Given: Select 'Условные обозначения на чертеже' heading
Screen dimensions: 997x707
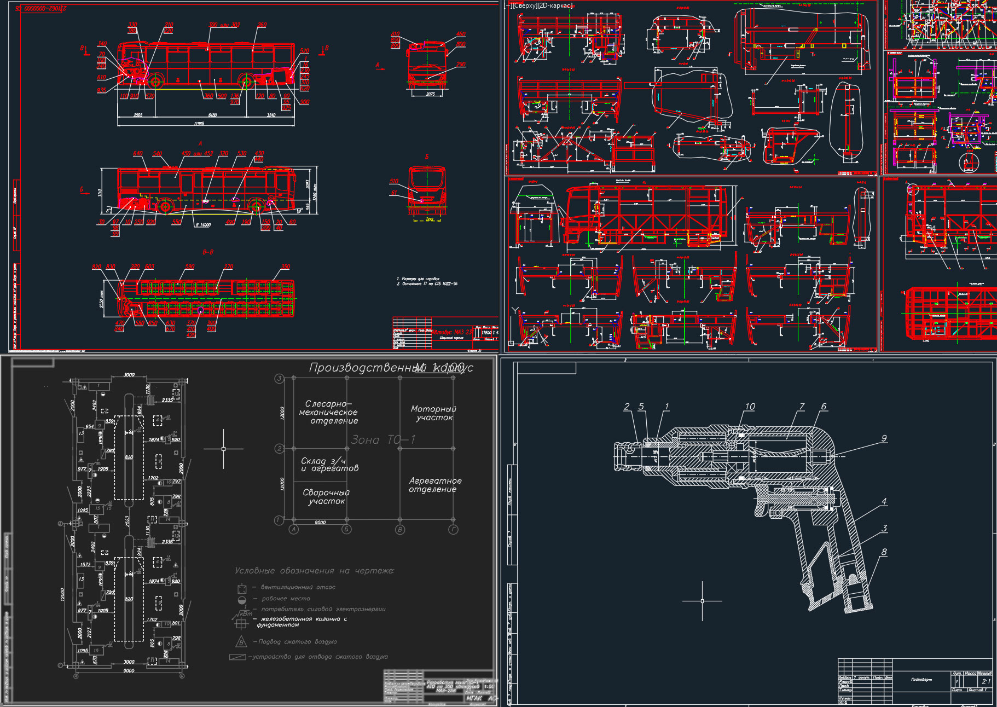Looking at the screenshot, I should click(315, 571).
